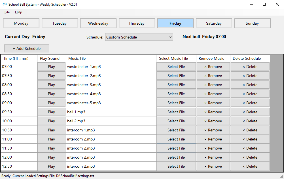This screenshot has height=179, width=284.
Task: Click the Time (HH:mm) column header
Action: point(19,58)
